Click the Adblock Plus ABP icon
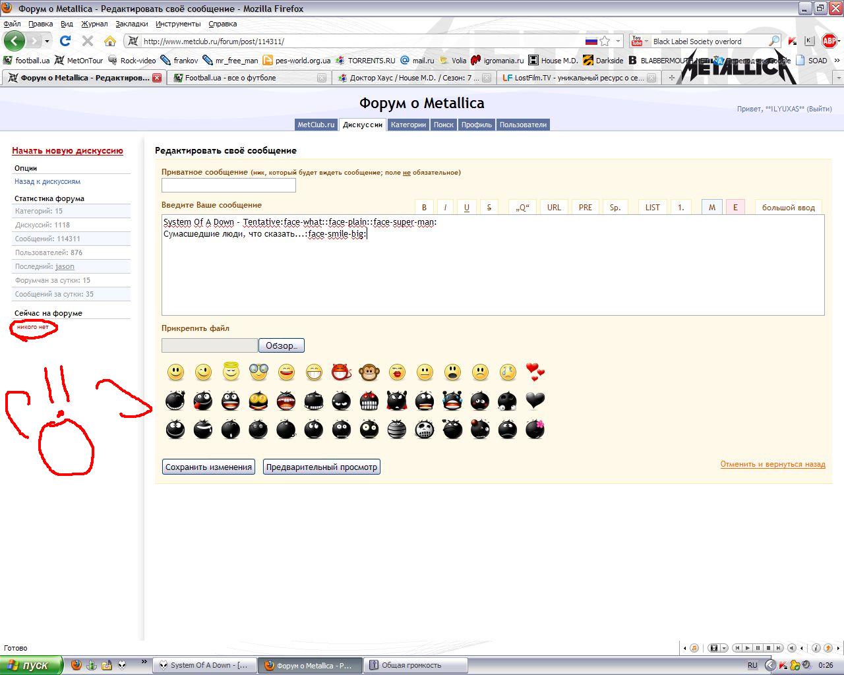The height and width of the screenshot is (675, 844). tap(829, 41)
